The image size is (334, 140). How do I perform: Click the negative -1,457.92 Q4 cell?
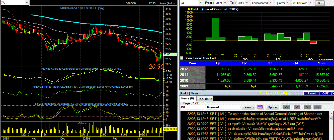click(296, 75)
